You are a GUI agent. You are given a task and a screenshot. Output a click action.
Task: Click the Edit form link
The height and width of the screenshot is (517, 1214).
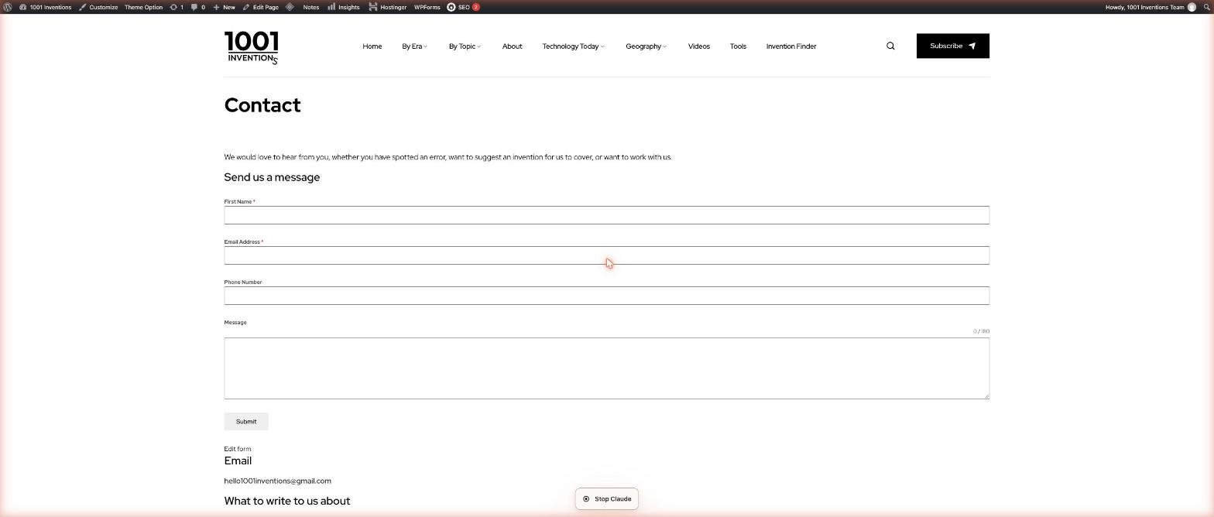click(238, 449)
